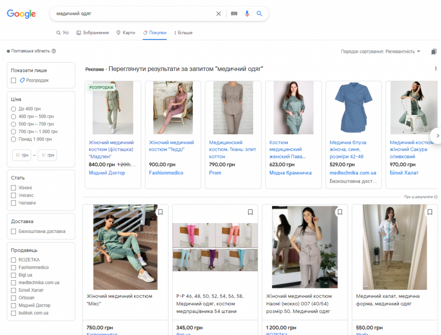Open ad Жіночий медичний костюм (фісташка) "Мадлен"
The height and width of the screenshot is (335, 441).
pos(111,149)
